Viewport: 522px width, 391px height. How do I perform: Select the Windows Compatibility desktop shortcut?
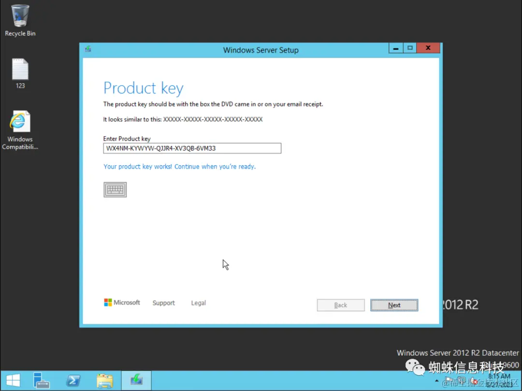click(20, 130)
